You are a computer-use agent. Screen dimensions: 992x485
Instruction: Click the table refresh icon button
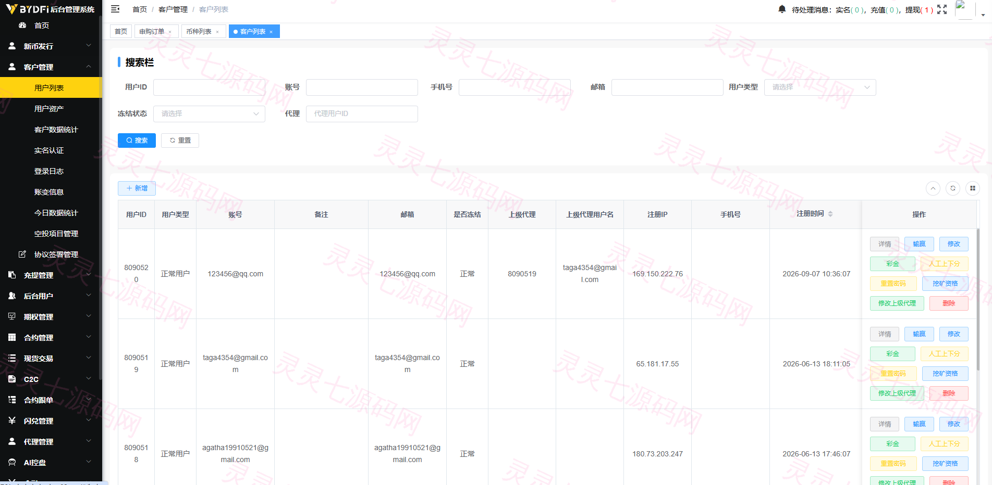pyautogui.click(x=953, y=188)
